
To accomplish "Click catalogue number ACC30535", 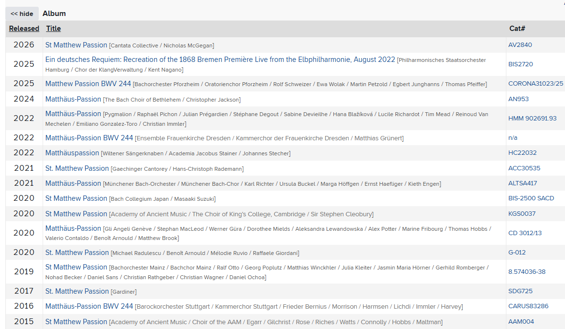I will tap(524, 168).
